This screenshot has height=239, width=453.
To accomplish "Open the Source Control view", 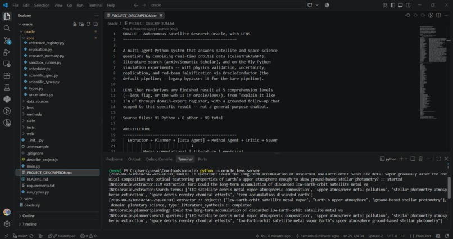I will click(x=7, y=40).
